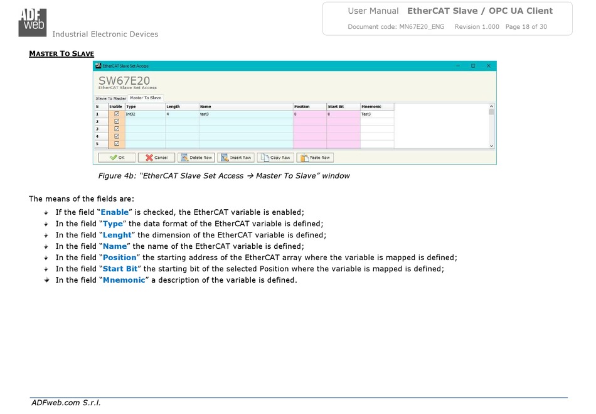596x414 pixels.
Task: Click the scroll down arrow of the table
Action: click(491, 145)
